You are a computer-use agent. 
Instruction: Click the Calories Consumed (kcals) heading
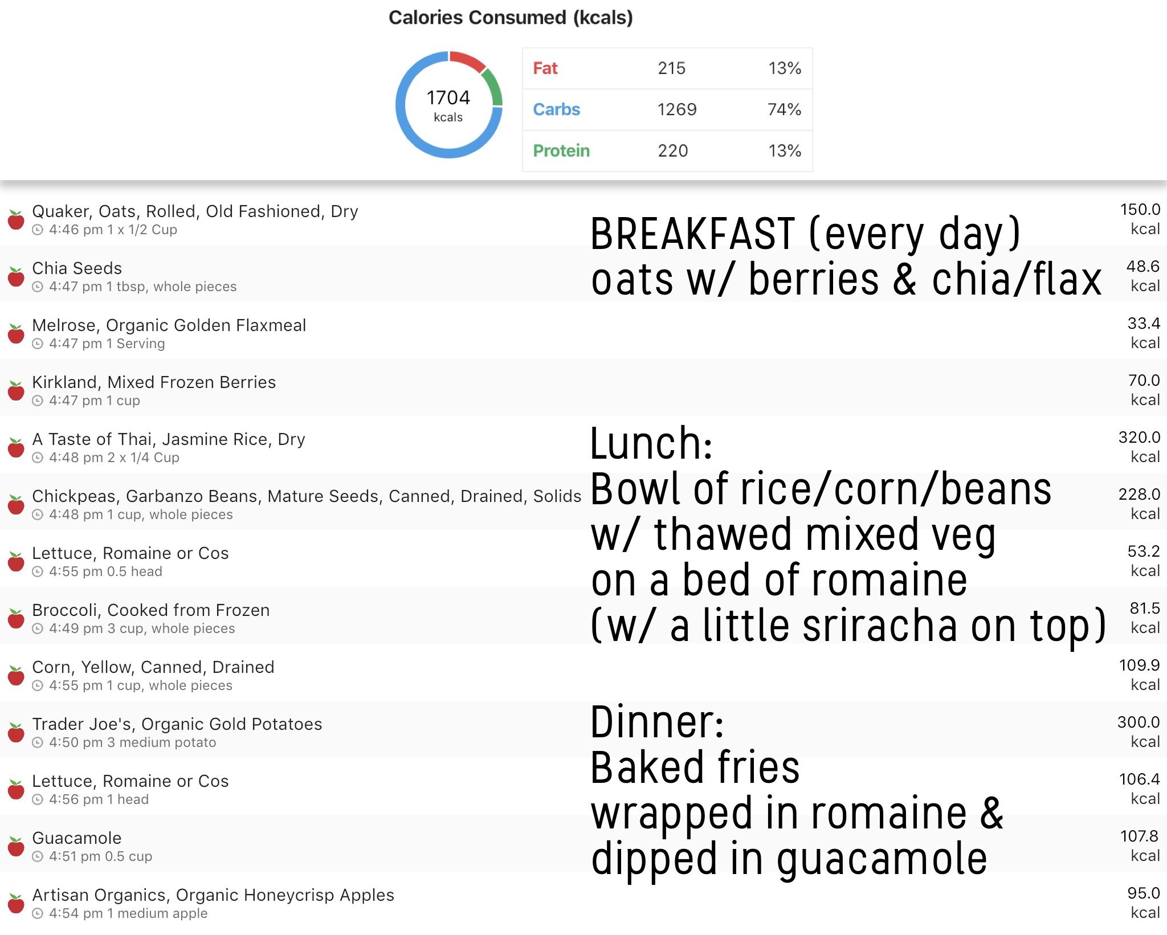coord(511,17)
